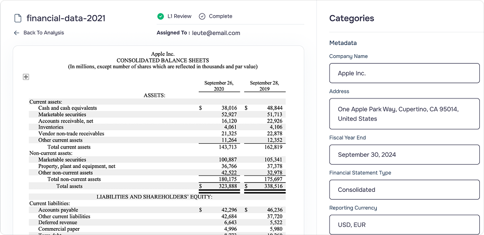Click the ASSETS: section heading
The height and width of the screenshot is (235, 484).
point(155,95)
